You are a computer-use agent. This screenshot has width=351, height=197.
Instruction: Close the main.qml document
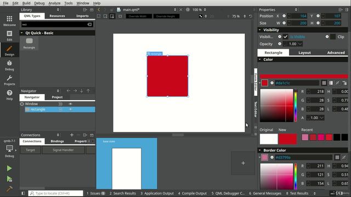tap(180, 10)
